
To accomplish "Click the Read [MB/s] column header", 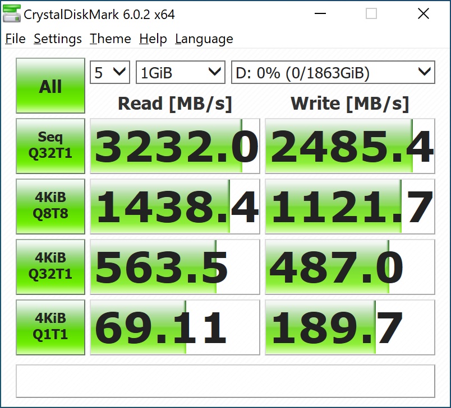I will pos(175,104).
